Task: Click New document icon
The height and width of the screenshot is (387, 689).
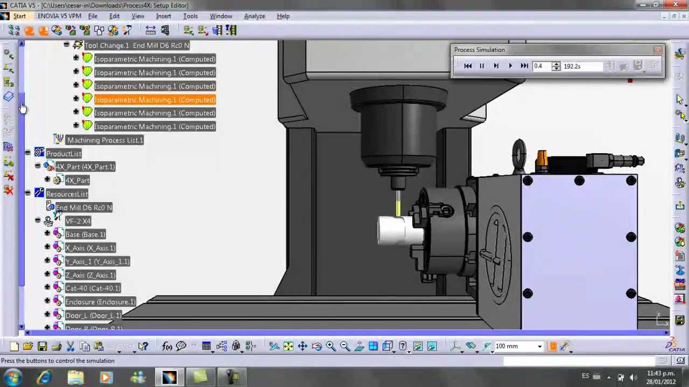Action: 14,347
